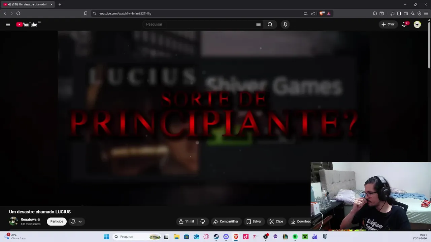431x242 pixels.
Task: Open Minecraft creeper icon in taskbar
Action: 305,237
